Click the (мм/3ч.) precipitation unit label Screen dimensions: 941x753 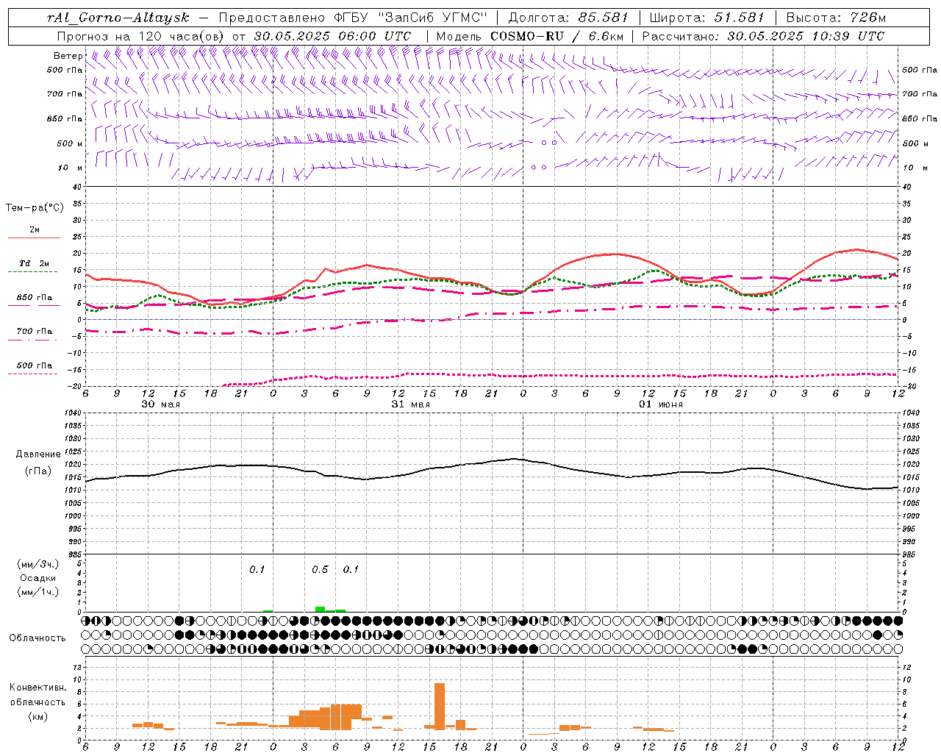[38, 564]
